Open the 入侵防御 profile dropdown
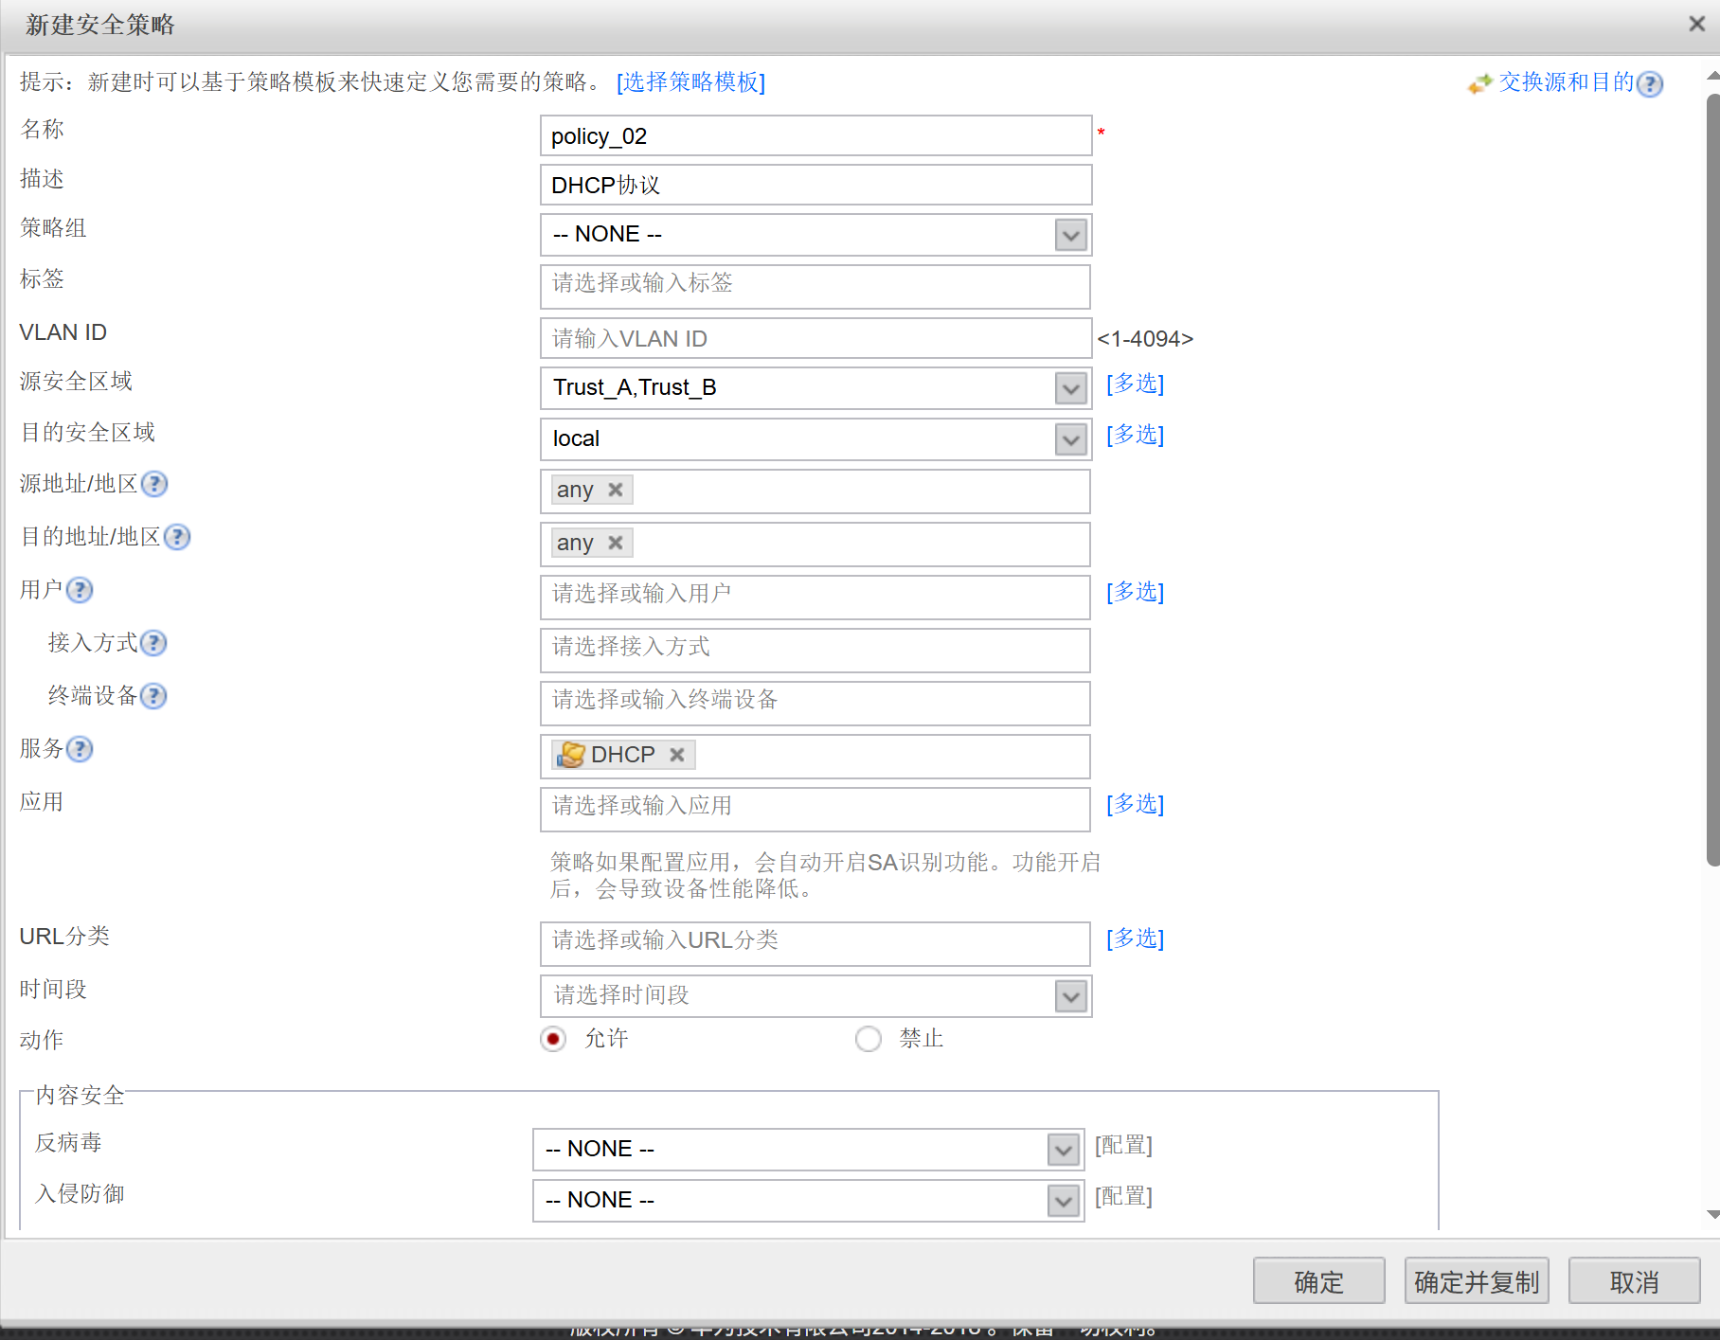Viewport: 1720px width, 1340px height. pos(1064,1201)
